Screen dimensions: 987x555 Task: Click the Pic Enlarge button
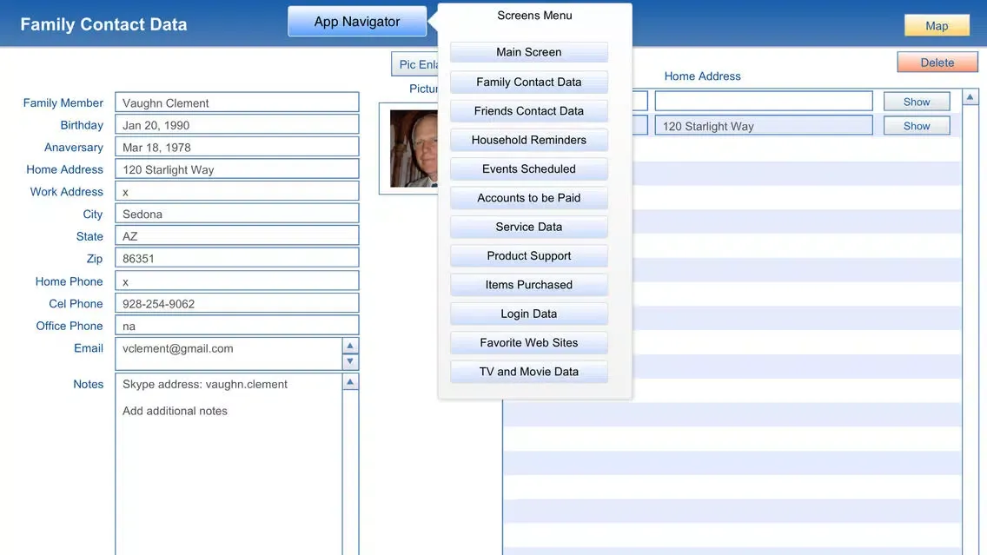click(415, 65)
